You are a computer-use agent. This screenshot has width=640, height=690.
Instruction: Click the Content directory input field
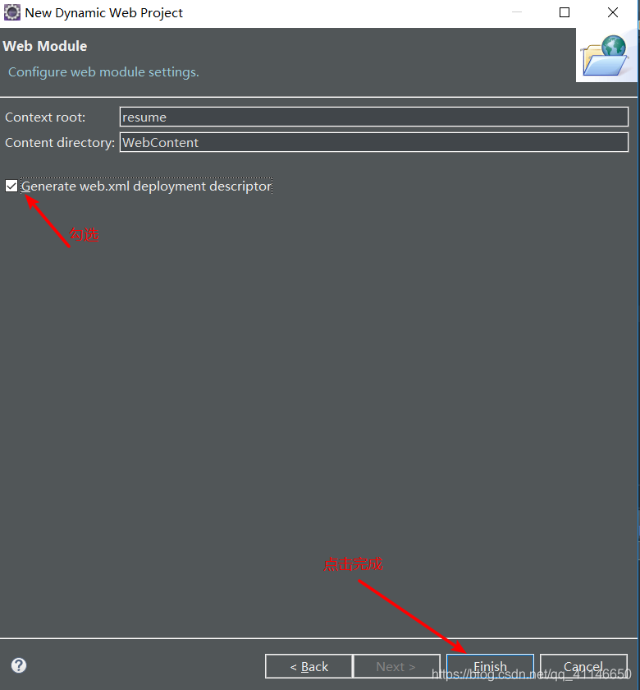[373, 143]
